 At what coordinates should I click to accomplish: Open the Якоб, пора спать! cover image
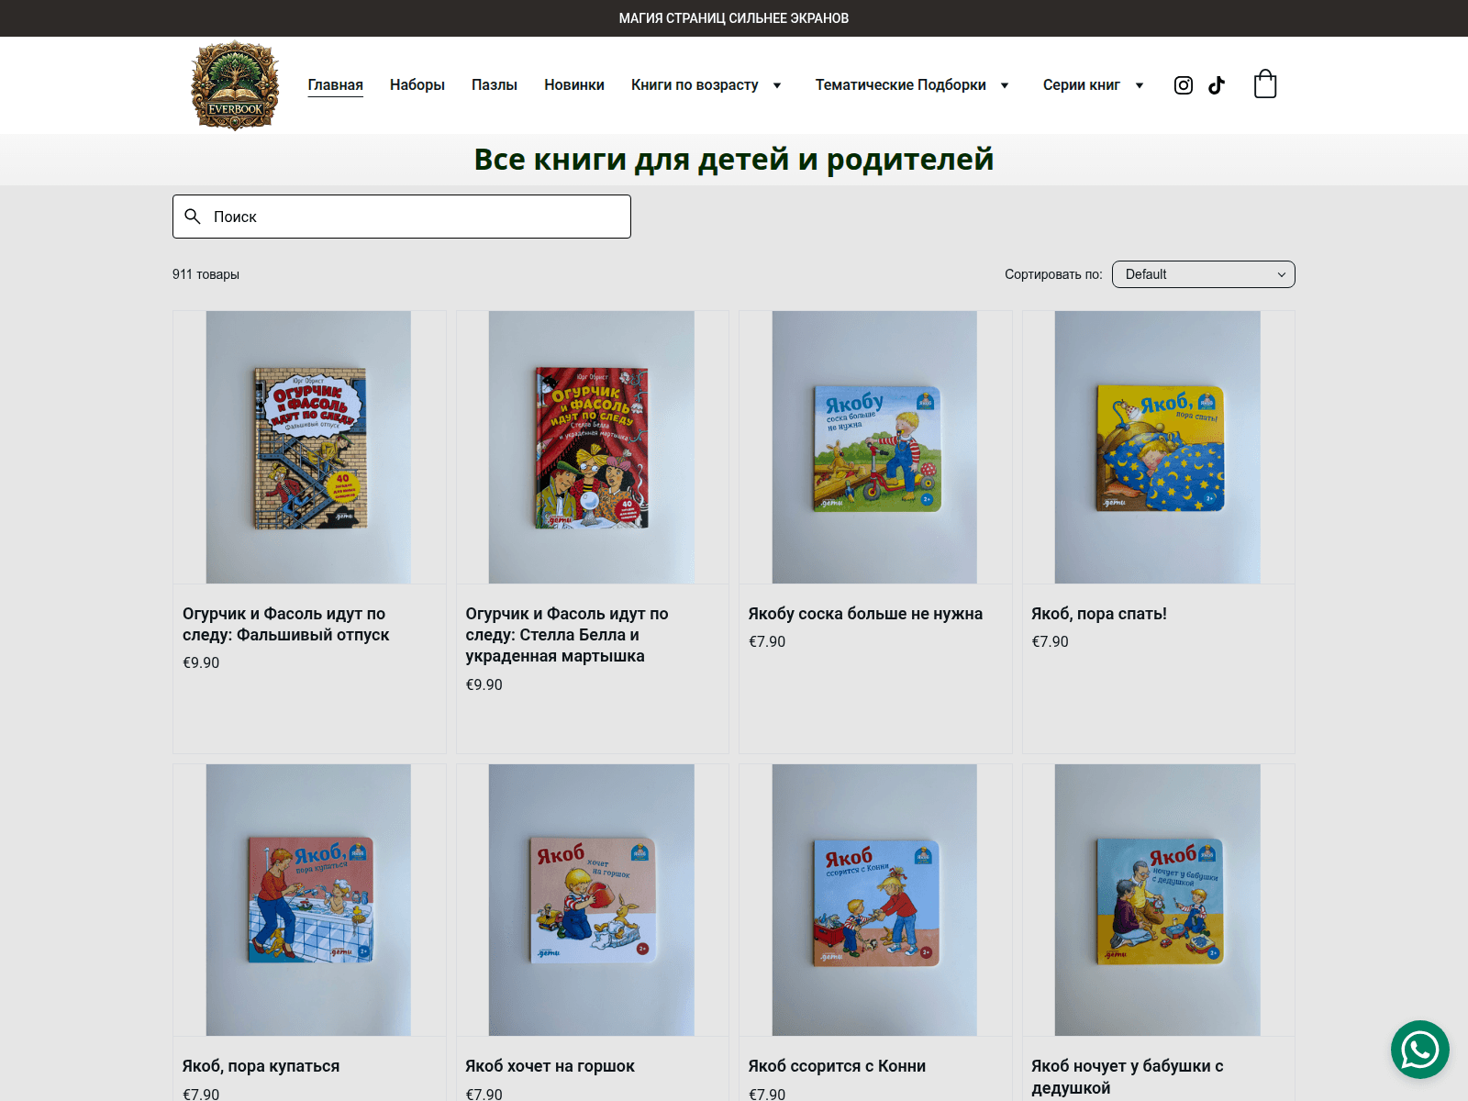1158,447
